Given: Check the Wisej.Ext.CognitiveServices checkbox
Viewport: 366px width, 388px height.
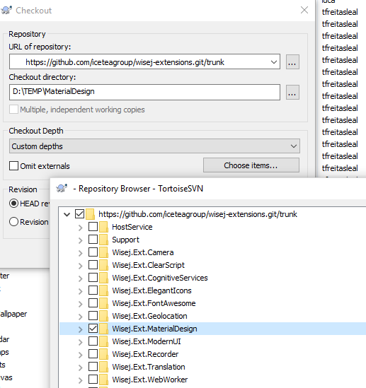Looking at the screenshot, I should [x=93, y=278].
